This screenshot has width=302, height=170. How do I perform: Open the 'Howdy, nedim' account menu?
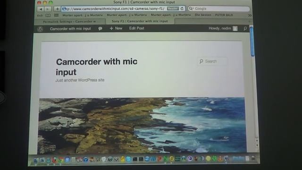(x=223, y=28)
